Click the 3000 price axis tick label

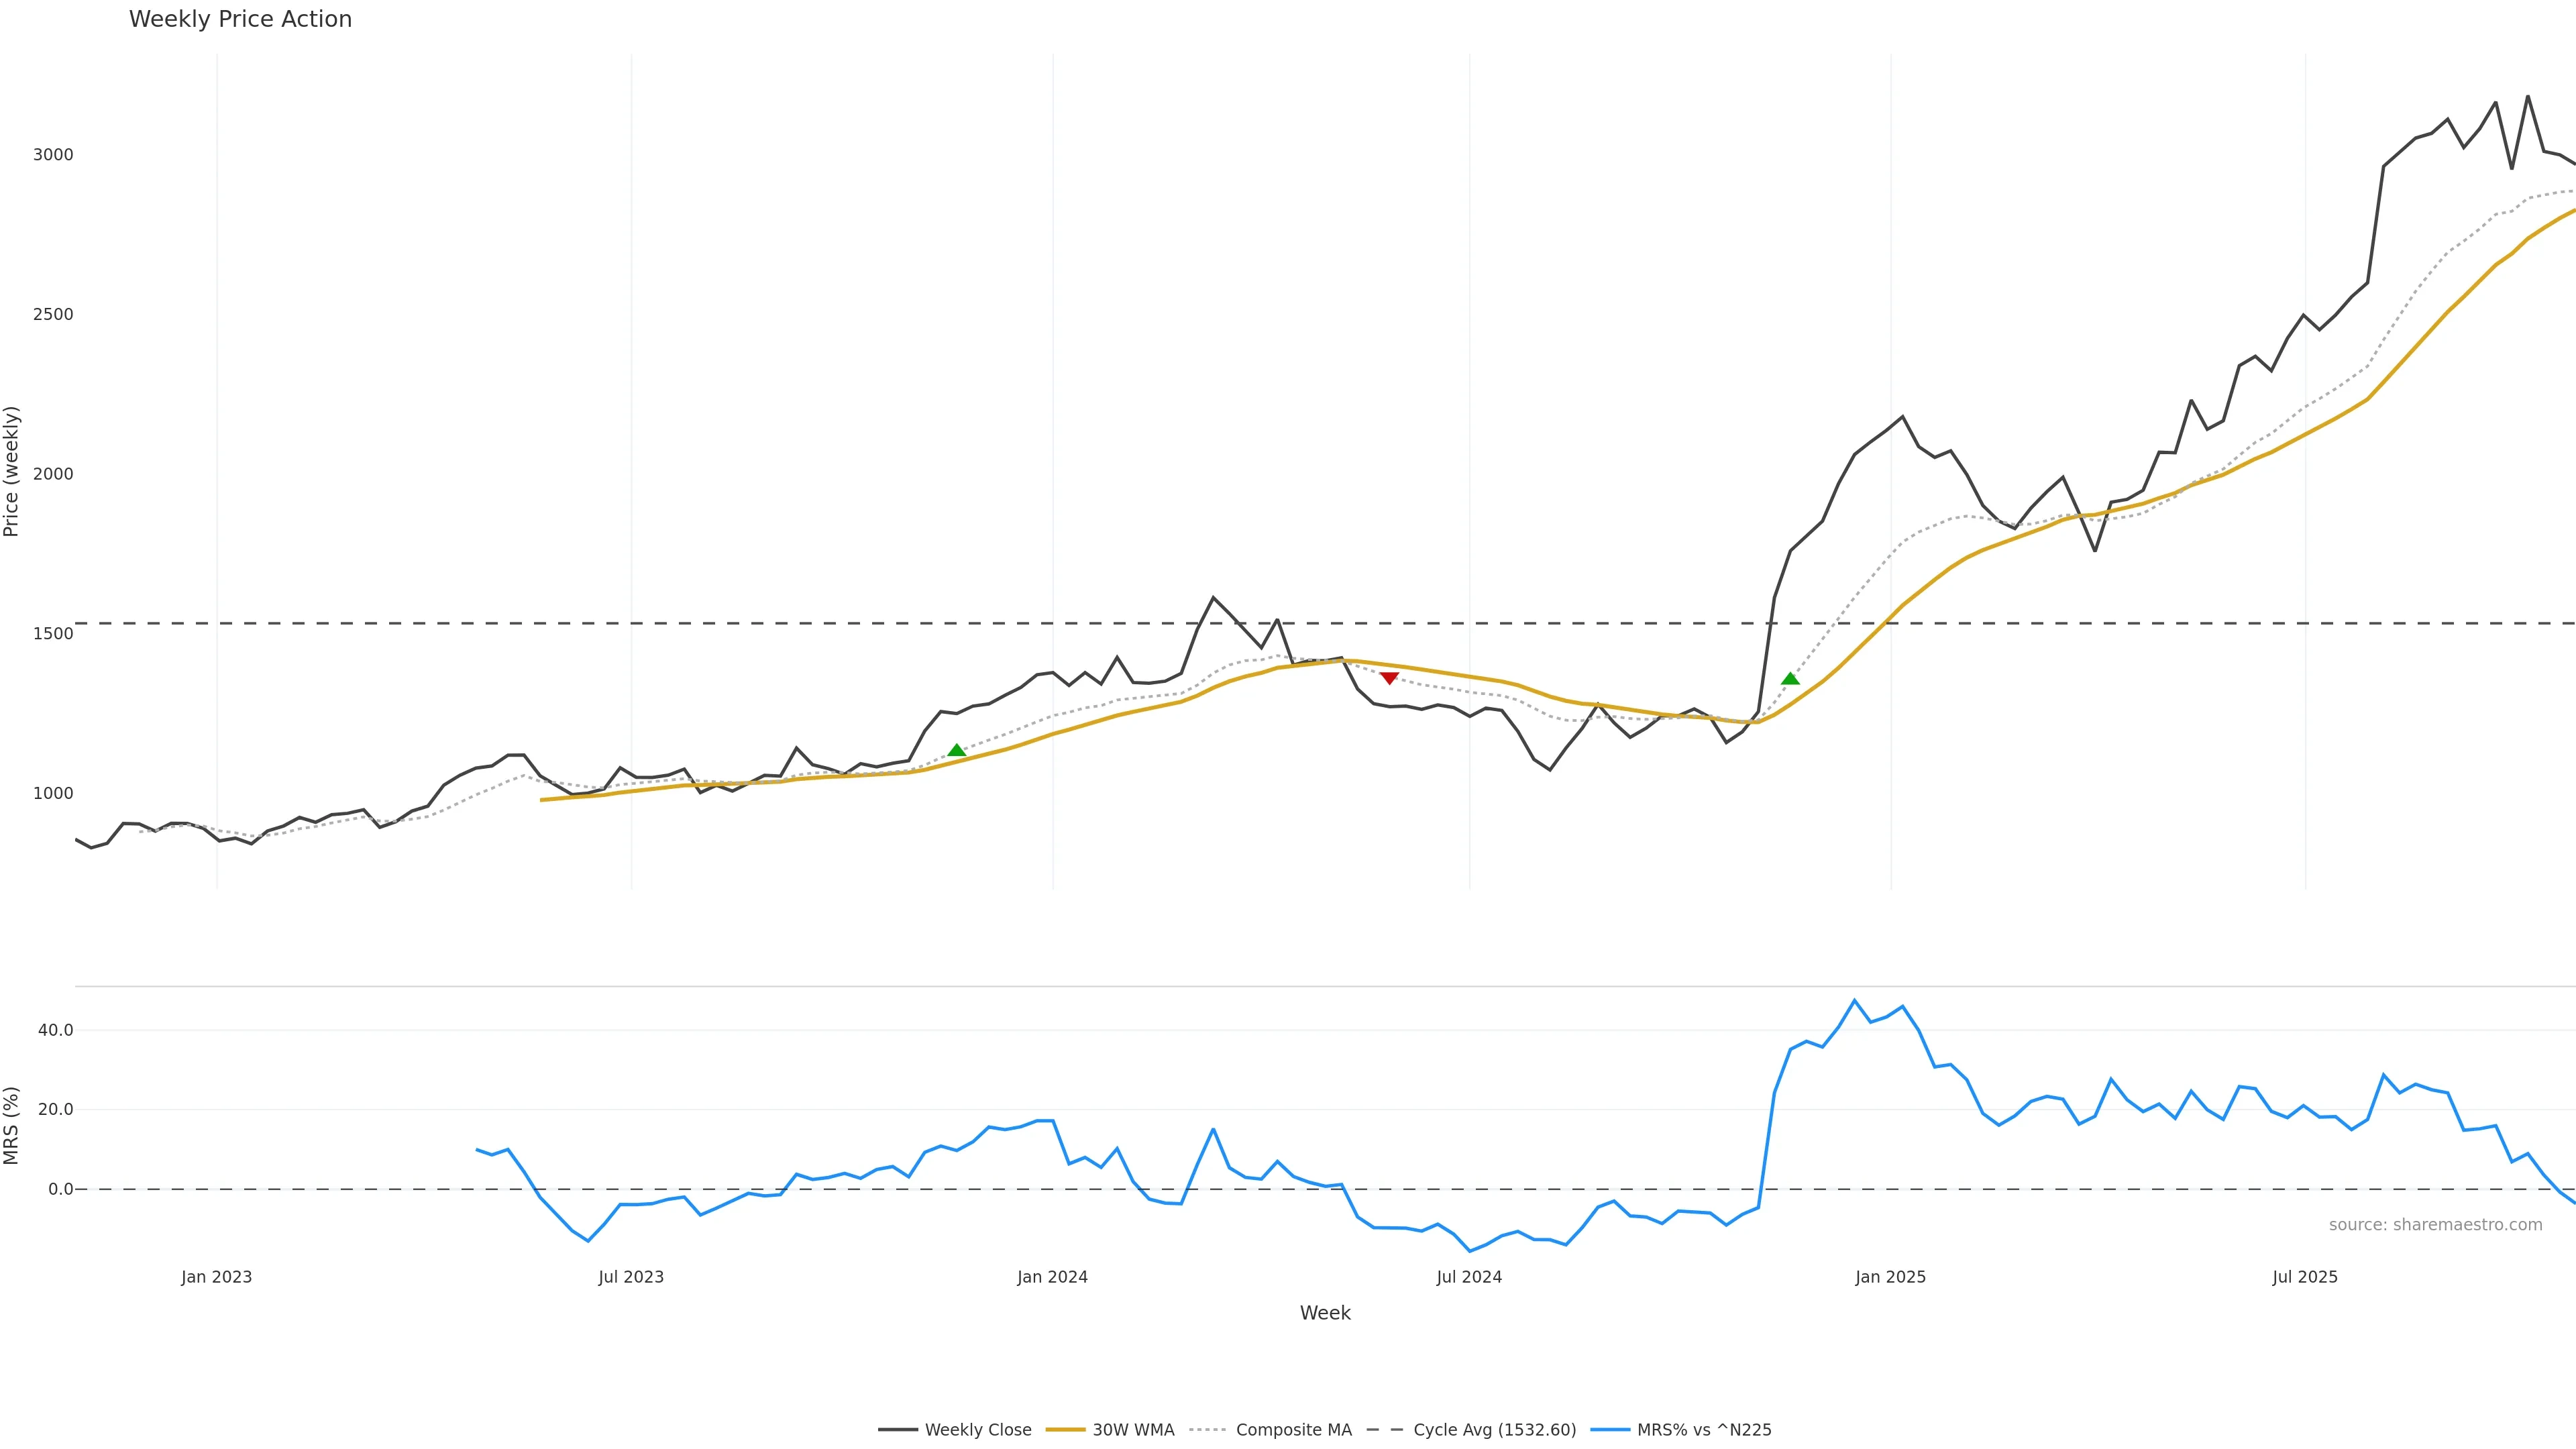point(53,155)
